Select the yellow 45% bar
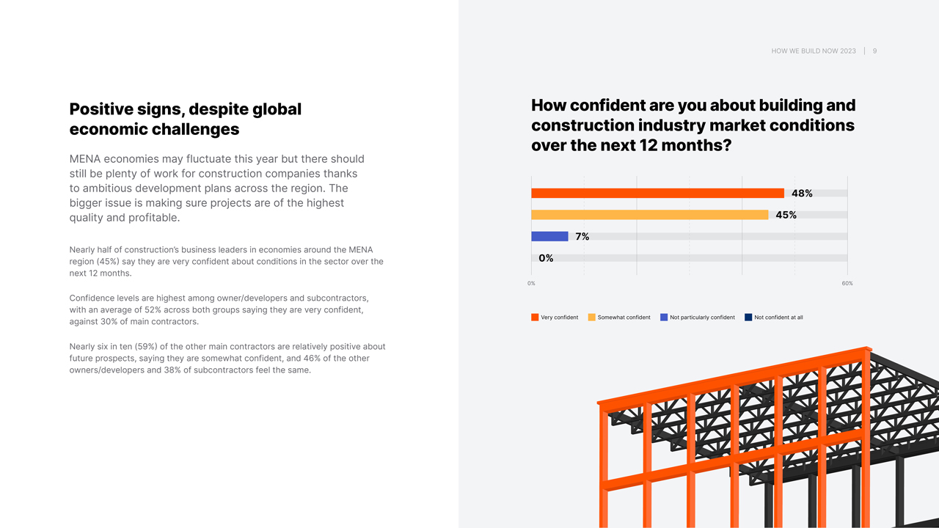The image size is (939, 528). coord(650,215)
